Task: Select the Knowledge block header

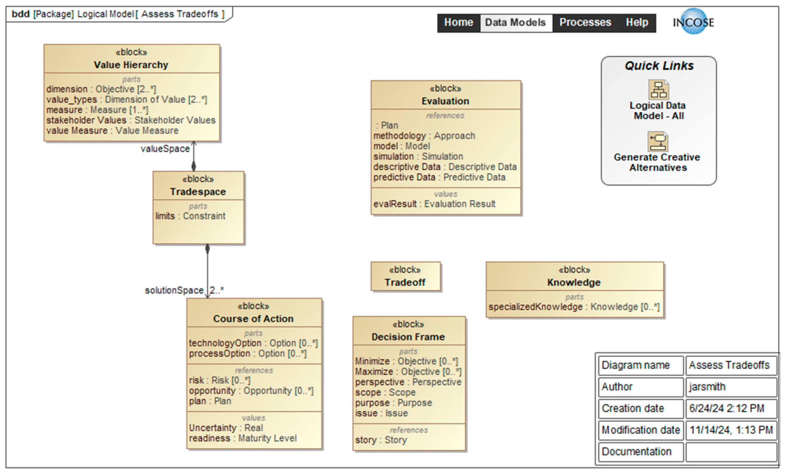Action: point(574,282)
